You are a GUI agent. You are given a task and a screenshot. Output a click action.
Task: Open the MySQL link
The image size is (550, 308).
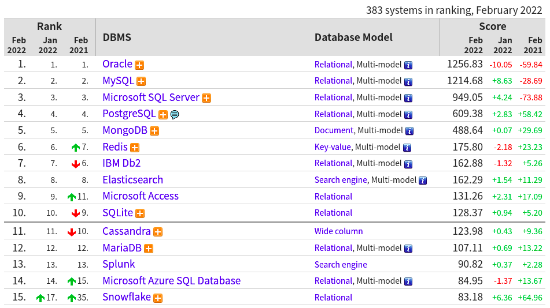point(118,81)
